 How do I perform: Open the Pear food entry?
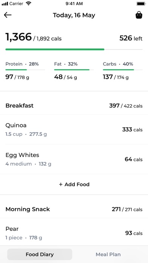click(x=74, y=233)
